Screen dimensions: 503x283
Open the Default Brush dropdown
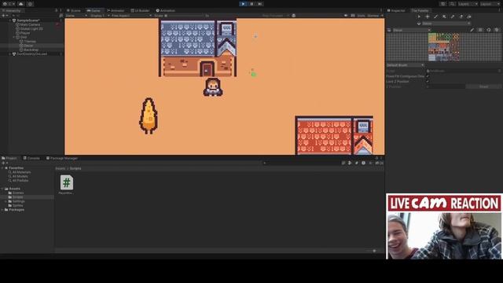[406, 65]
